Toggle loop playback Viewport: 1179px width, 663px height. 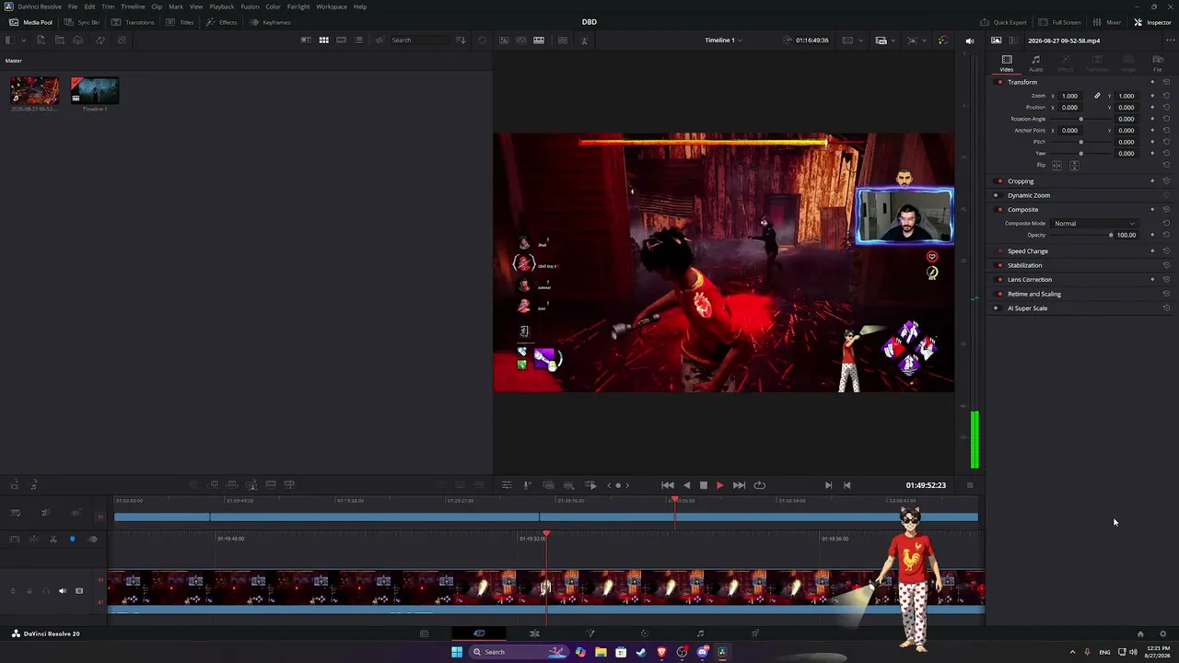pos(759,485)
